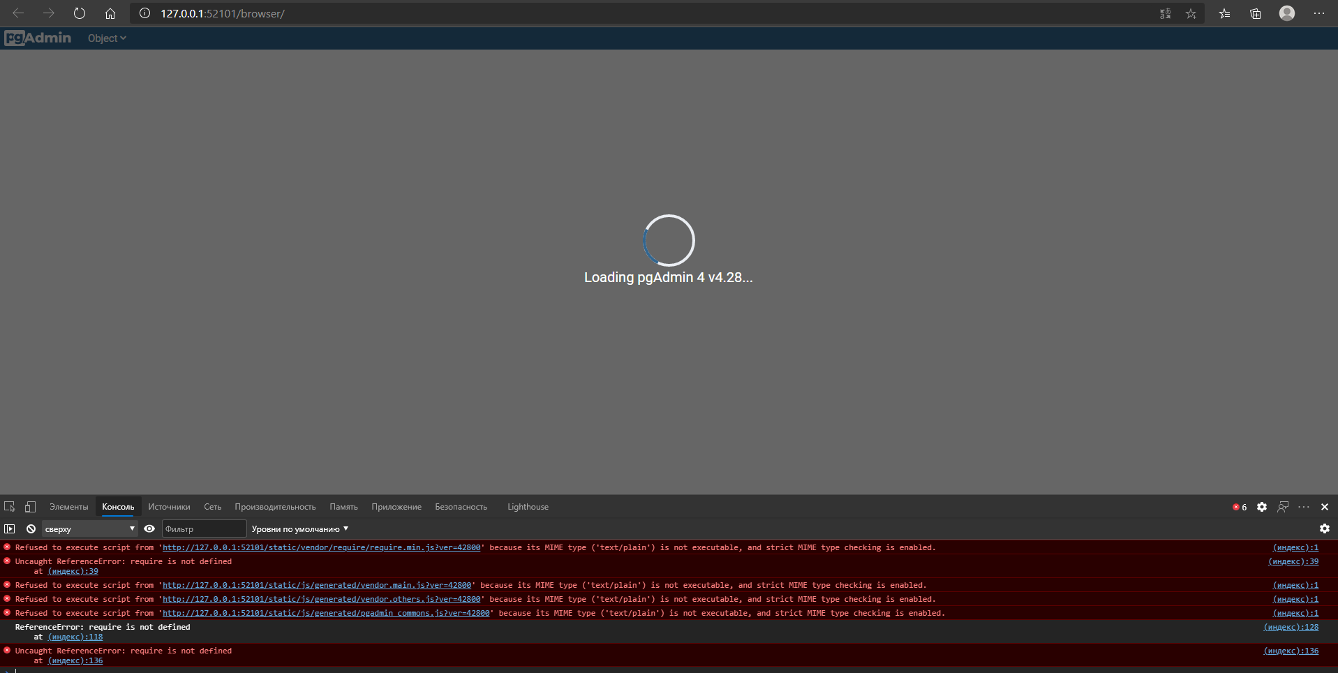Click the browser refresh icon
The image size is (1338, 673).
click(80, 13)
